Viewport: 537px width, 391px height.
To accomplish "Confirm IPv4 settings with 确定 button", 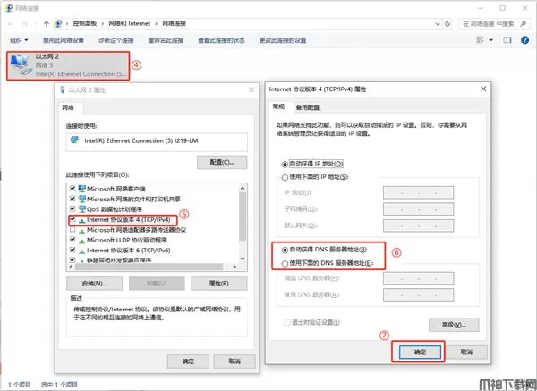I will 420,353.
